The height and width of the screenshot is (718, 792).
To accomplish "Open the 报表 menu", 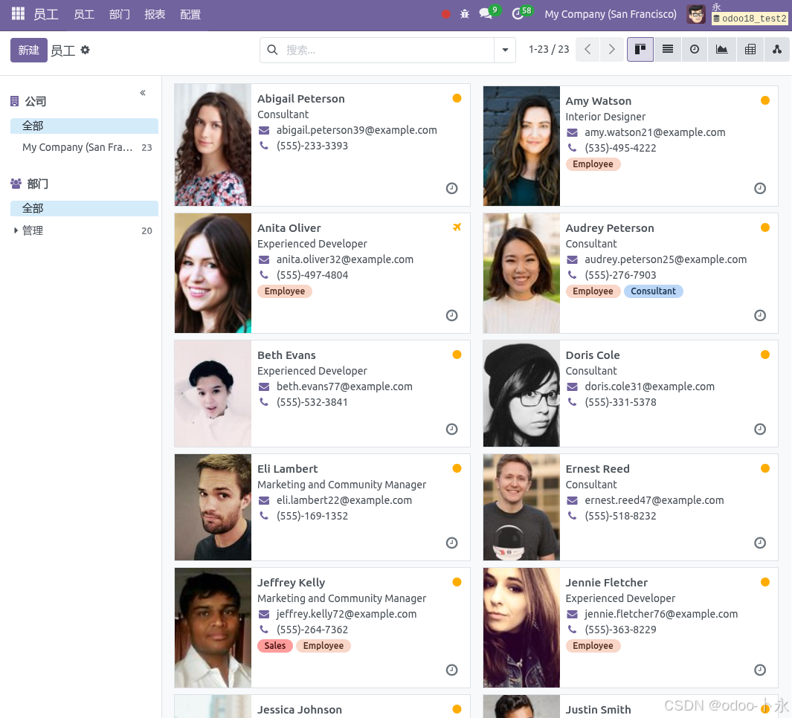I will [155, 14].
